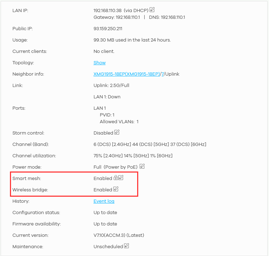
Task: Open the Smart mesh edit pencil
Action: 121,178
